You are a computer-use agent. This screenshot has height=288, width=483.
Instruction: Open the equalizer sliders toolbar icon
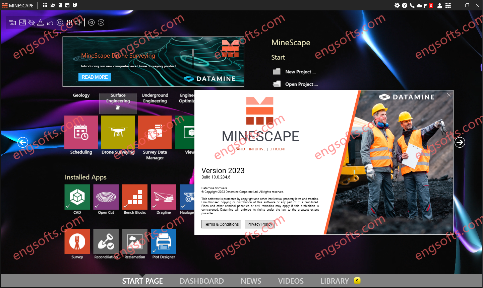point(69,22)
